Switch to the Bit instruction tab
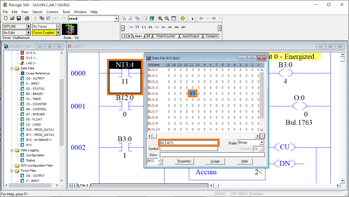This screenshot has width=349, height=197. coord(148,36)
